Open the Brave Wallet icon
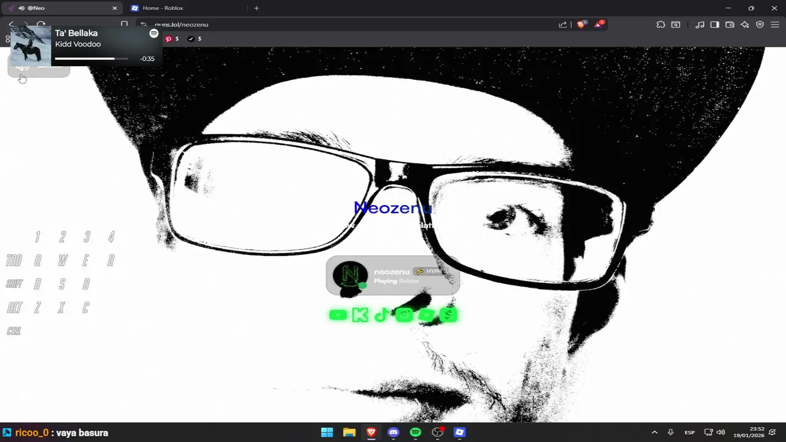 click(x=730, y=25)
